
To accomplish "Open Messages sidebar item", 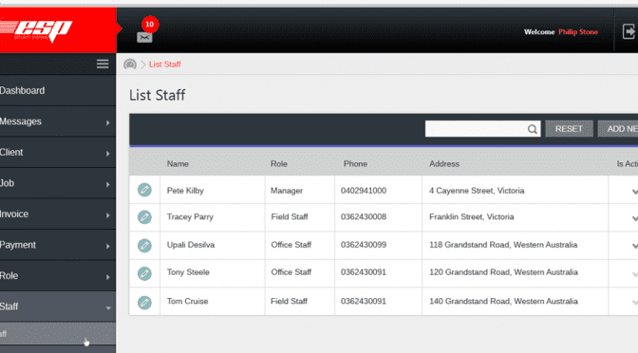I will (58, 121).
